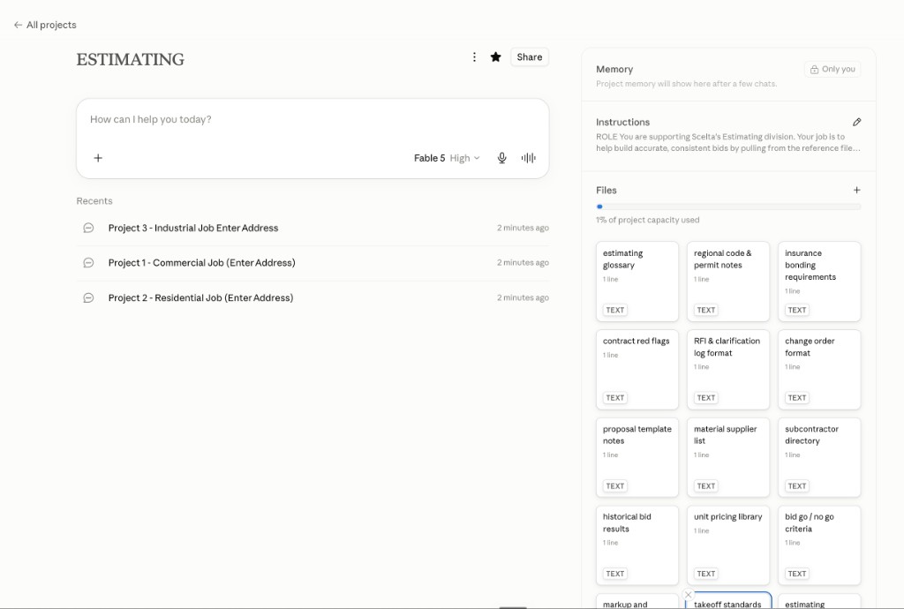Click the 'Recents' heading
The image size is (904, 609).
coord(94,201)
